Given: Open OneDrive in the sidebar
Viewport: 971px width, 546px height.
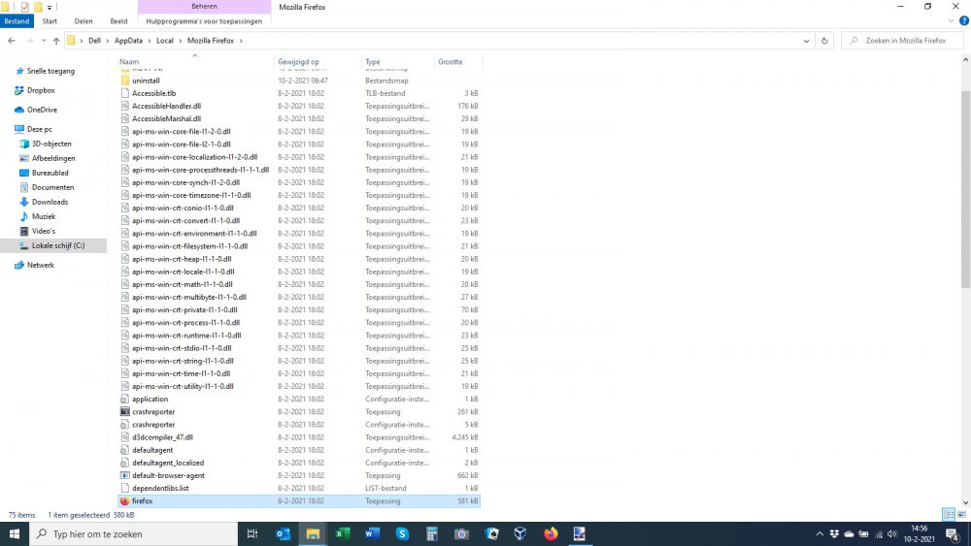Looking at the screenshot, I should point(42,110).
